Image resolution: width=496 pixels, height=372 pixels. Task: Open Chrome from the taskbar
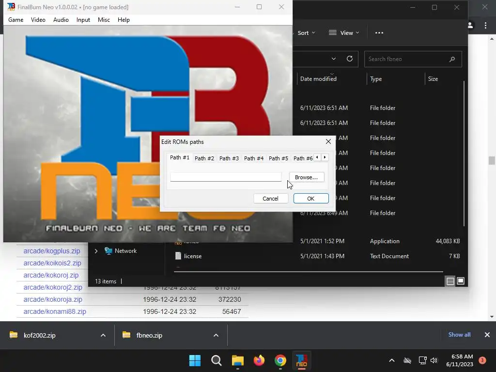coord(280,360)
